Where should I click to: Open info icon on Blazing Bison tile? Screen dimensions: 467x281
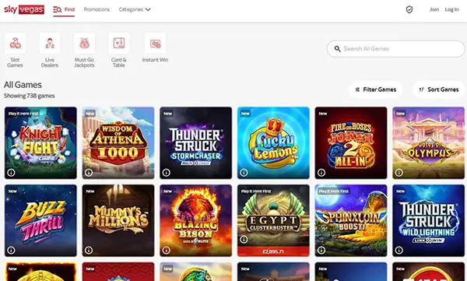point(167,250)
